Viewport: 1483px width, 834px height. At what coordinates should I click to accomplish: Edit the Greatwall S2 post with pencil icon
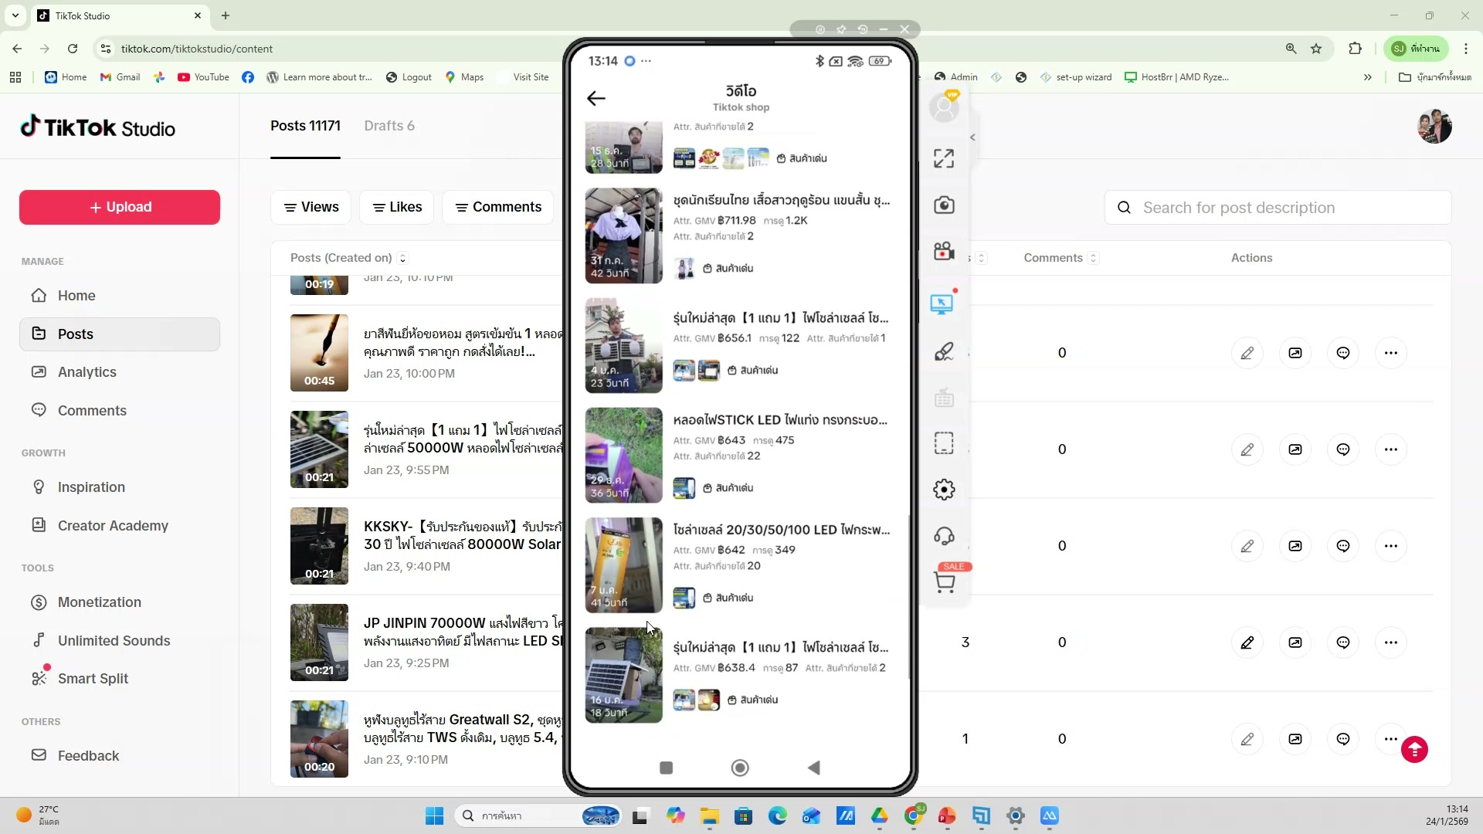tap(1249, 738)
